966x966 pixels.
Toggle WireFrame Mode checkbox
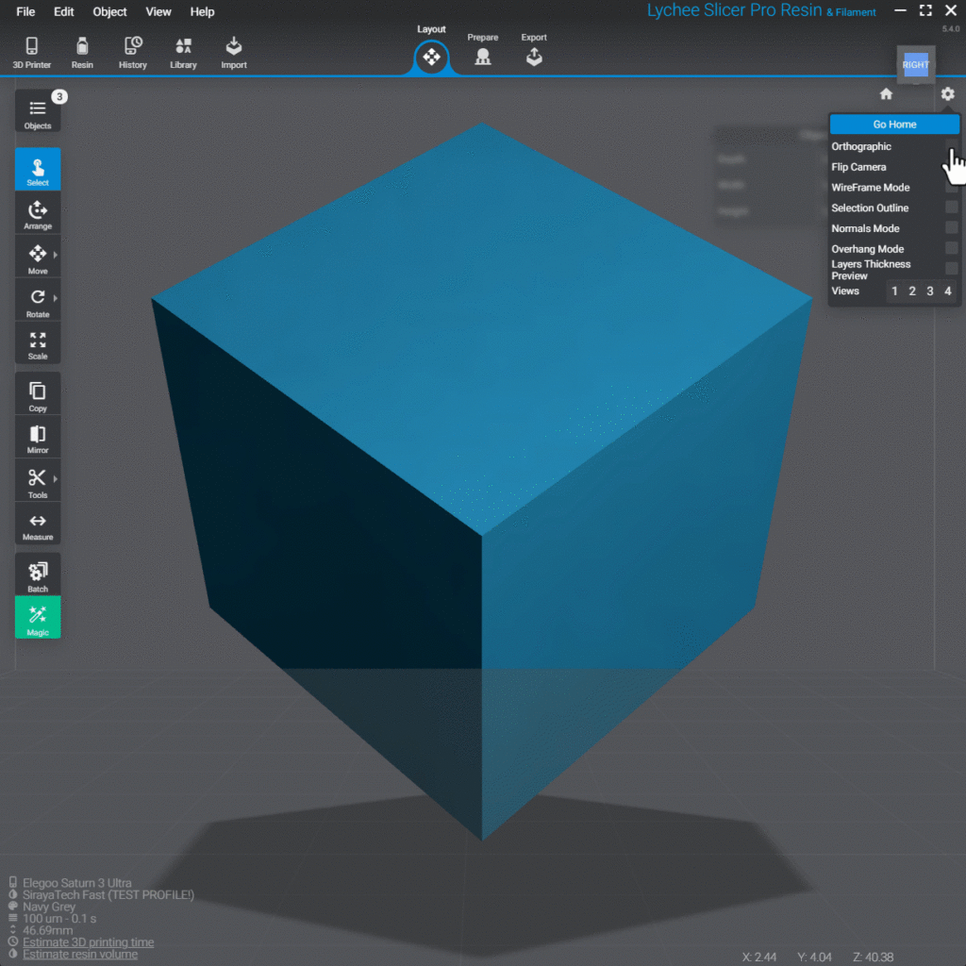(x=951, y=188)
